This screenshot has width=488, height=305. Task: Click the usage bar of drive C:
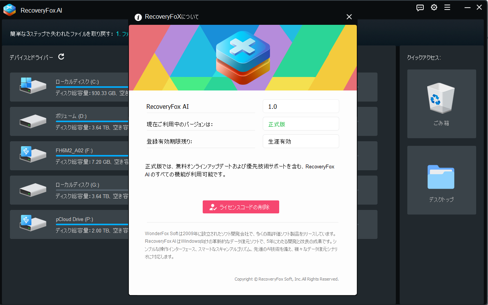coord(92,87)
